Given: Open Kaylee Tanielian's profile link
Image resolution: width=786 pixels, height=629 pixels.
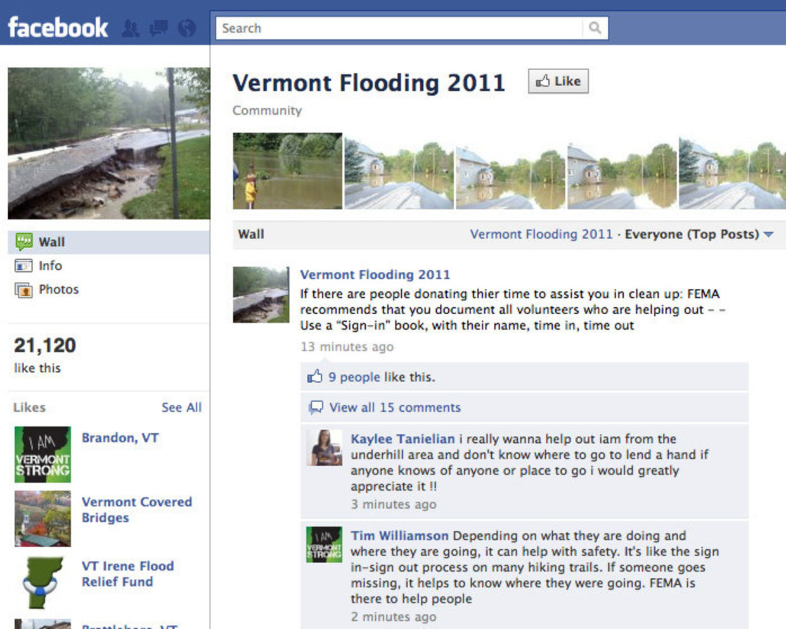Looking at the screenshot, I should (x=403, y=438).
